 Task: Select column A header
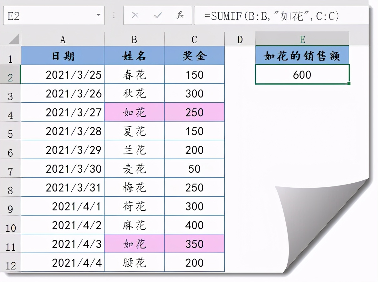point(63,39)
